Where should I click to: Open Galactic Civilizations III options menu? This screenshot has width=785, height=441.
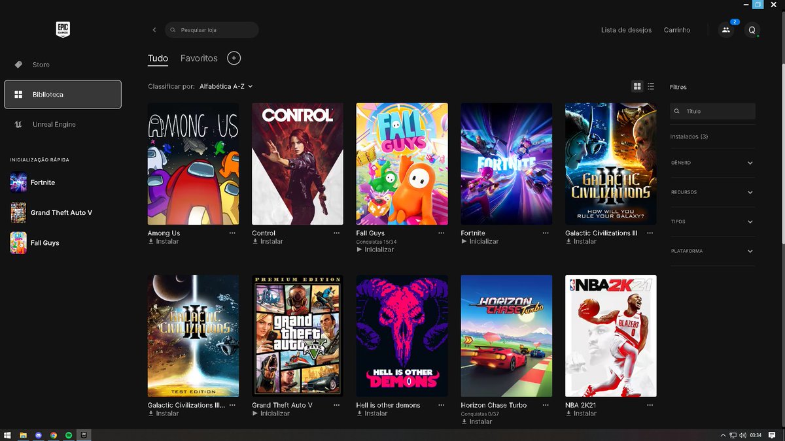pyautogui.click(x=650, y=233)
